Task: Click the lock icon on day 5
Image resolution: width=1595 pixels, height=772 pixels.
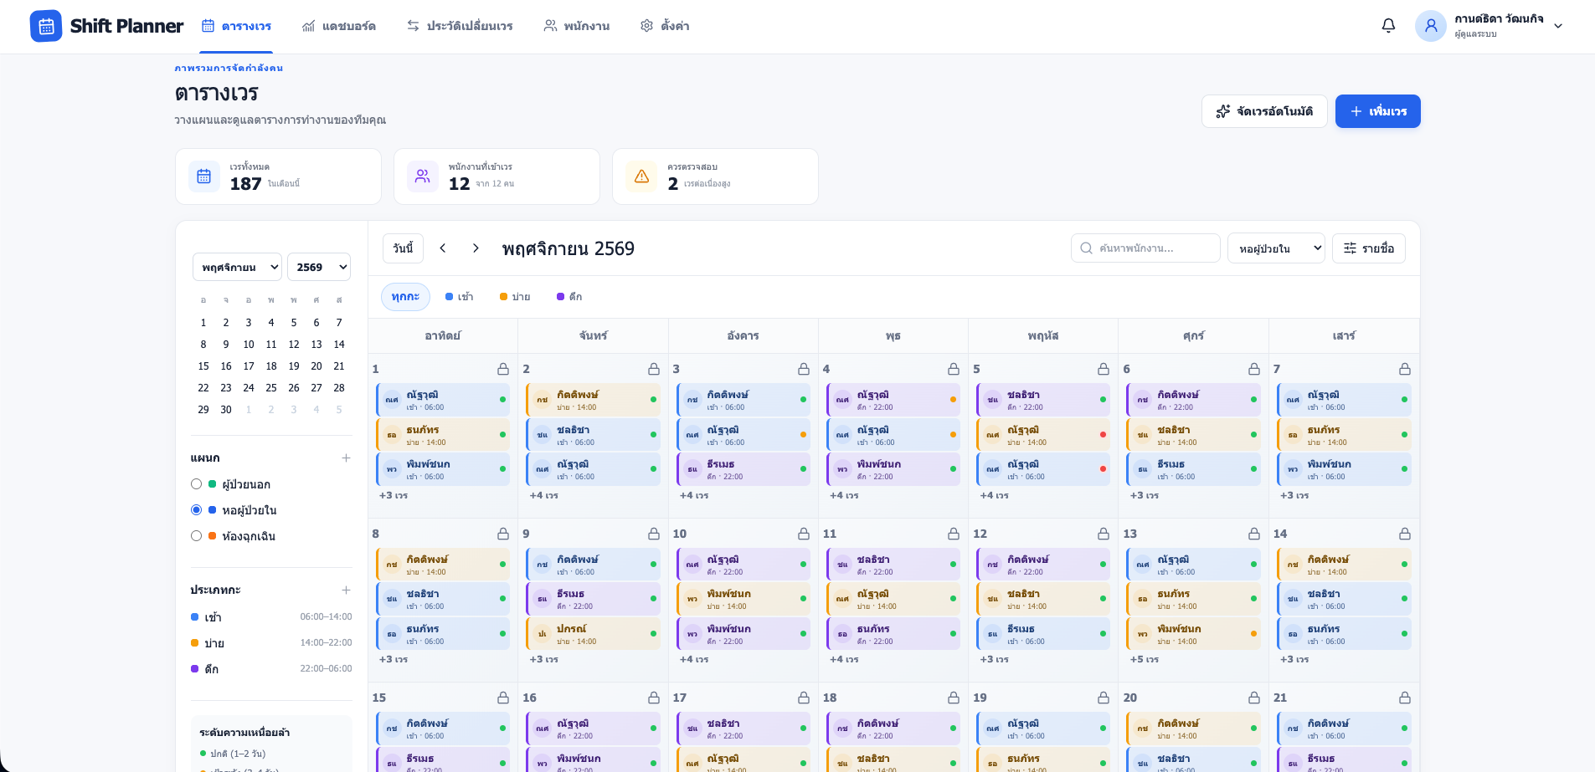Action: click(1104, 369)
